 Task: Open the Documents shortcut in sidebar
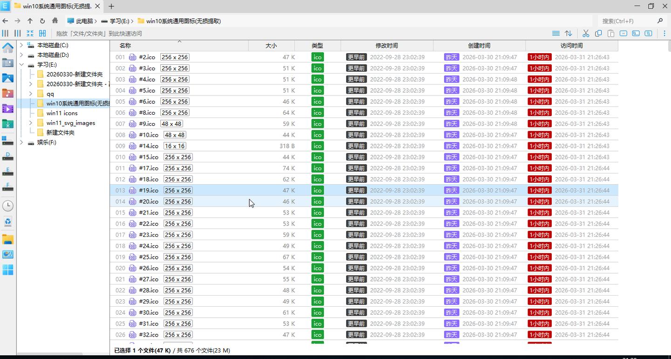pyautogui.click(x=8, y=63)
